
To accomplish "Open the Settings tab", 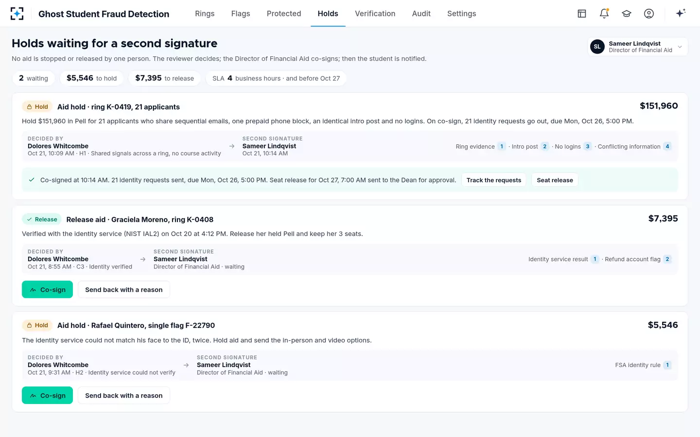I will (x=462, y=14).
